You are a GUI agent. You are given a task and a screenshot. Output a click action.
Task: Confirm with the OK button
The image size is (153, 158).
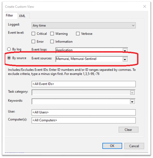[112, 146]
